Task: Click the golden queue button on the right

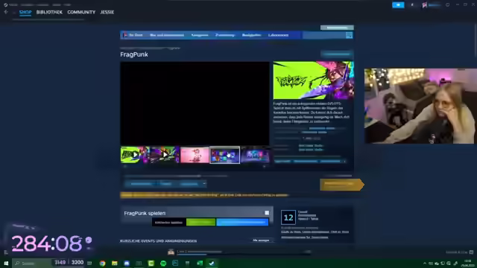Action: coord(341,185)
